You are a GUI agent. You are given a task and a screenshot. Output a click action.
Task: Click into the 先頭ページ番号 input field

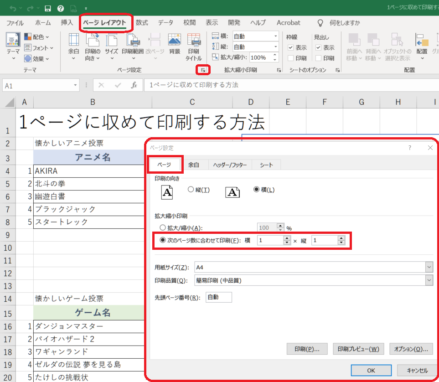[x=219, y=297]
